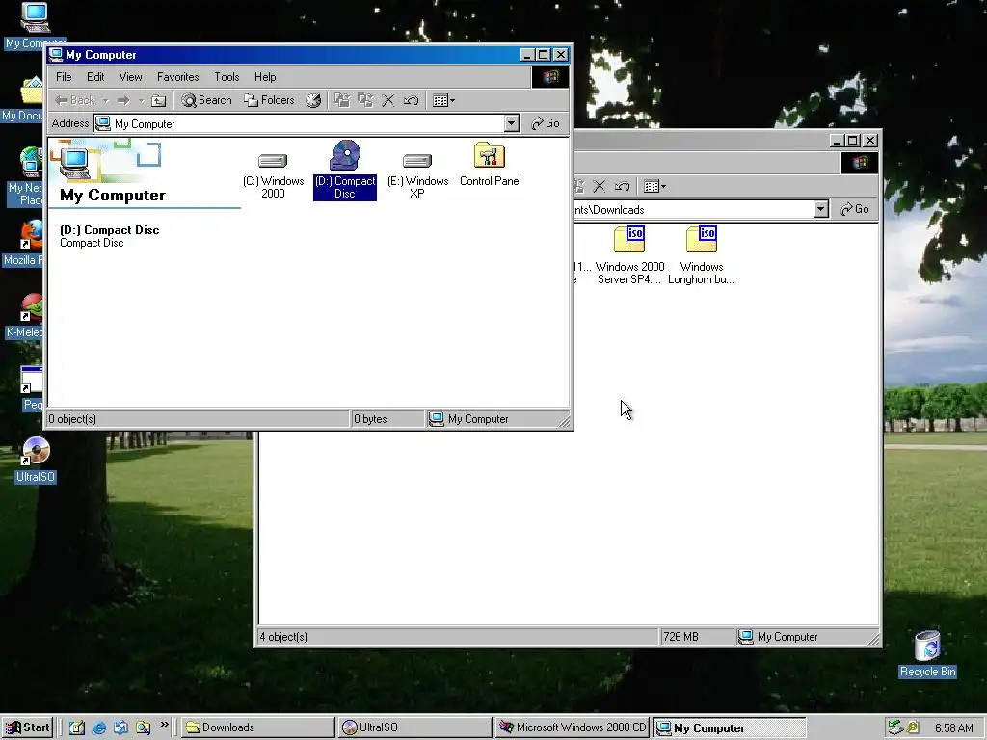Expand the quick launch overflow chevron
The image size is (987, 740).
[x=164, y=725]
